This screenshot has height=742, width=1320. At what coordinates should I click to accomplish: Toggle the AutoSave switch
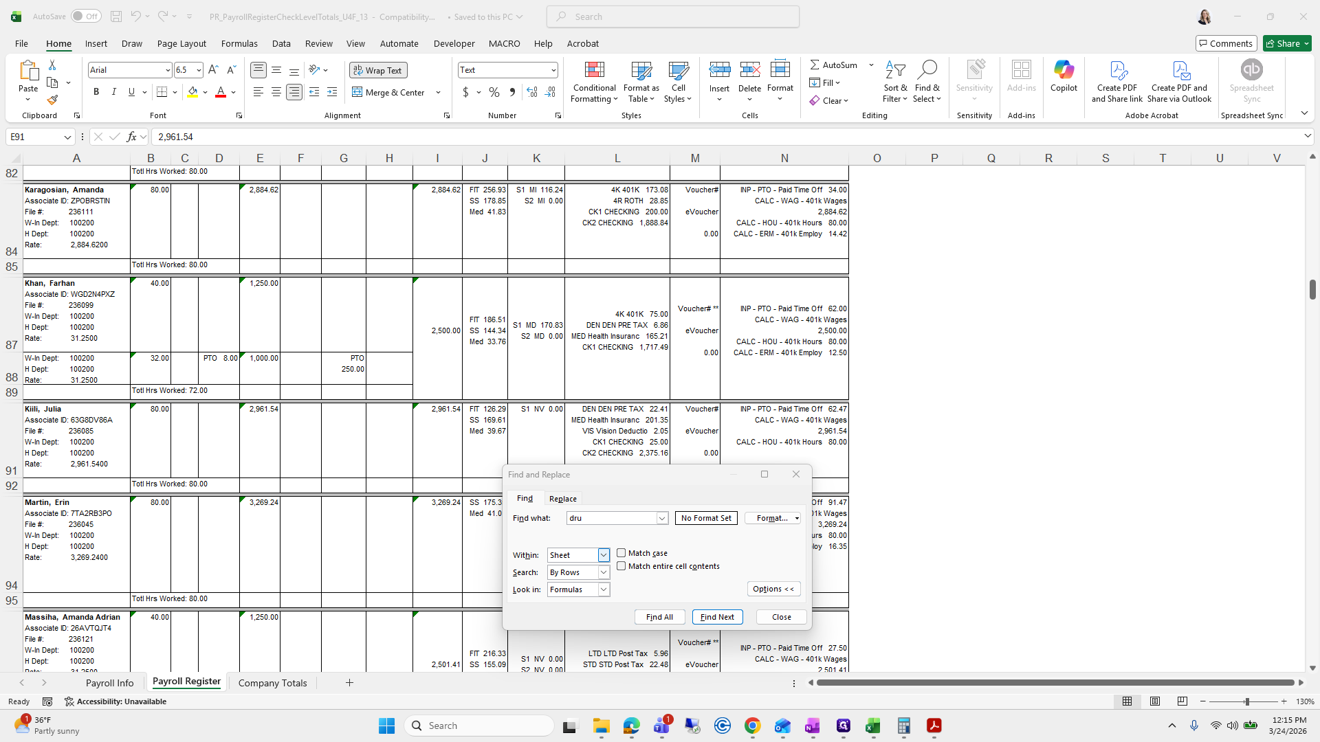click(85, 16)
